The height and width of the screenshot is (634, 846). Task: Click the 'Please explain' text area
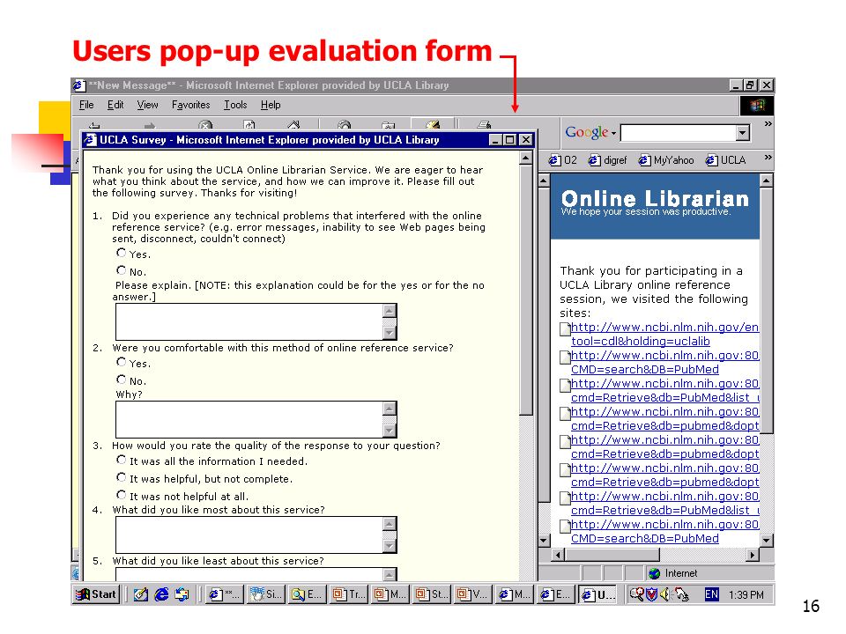click(249, 322)
